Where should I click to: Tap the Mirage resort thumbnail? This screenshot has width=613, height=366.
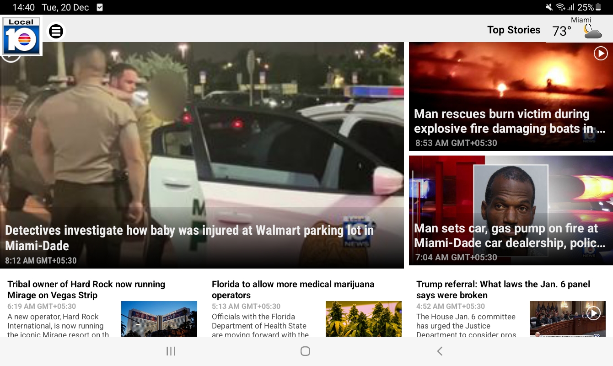(x=159, y=319)
